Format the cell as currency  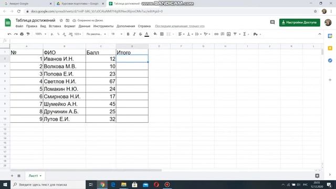point(52,34)
